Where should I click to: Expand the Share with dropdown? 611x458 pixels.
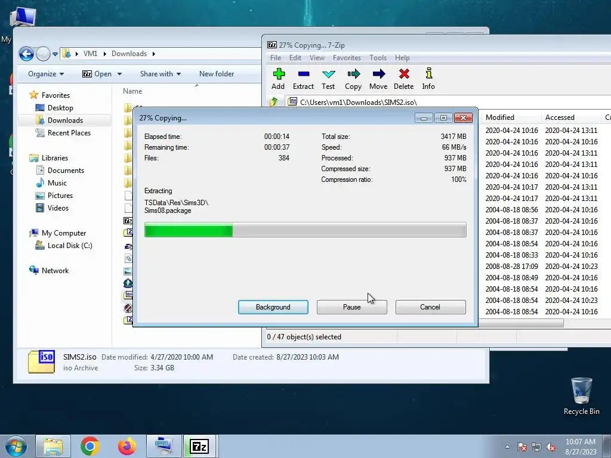click(x=160, y=73)
